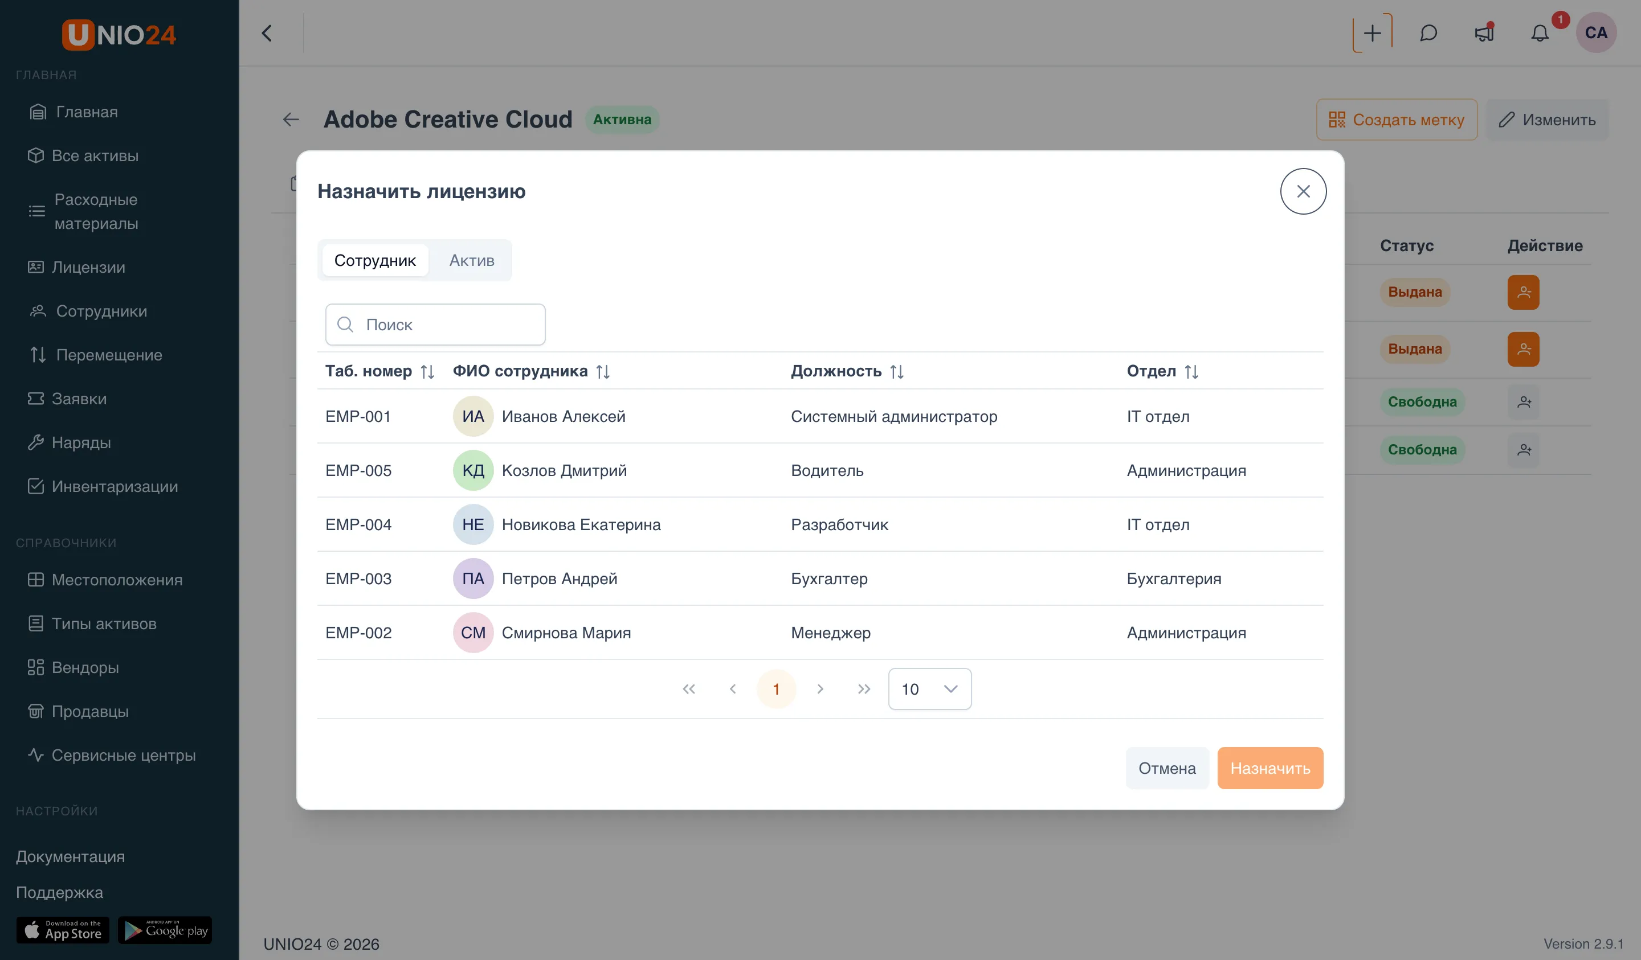Screen dimensions: 1641x960
Task: Close the assign license dialog
Action: tap(1303, 191)
